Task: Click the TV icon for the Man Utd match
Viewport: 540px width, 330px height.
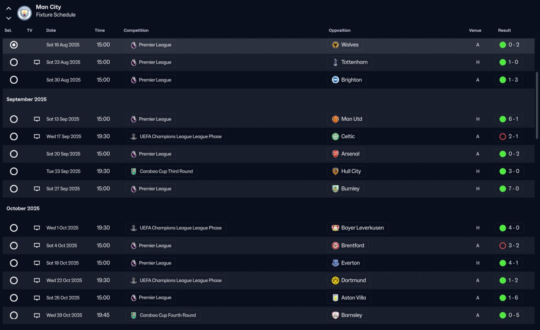Action: (x=37, y=119)
